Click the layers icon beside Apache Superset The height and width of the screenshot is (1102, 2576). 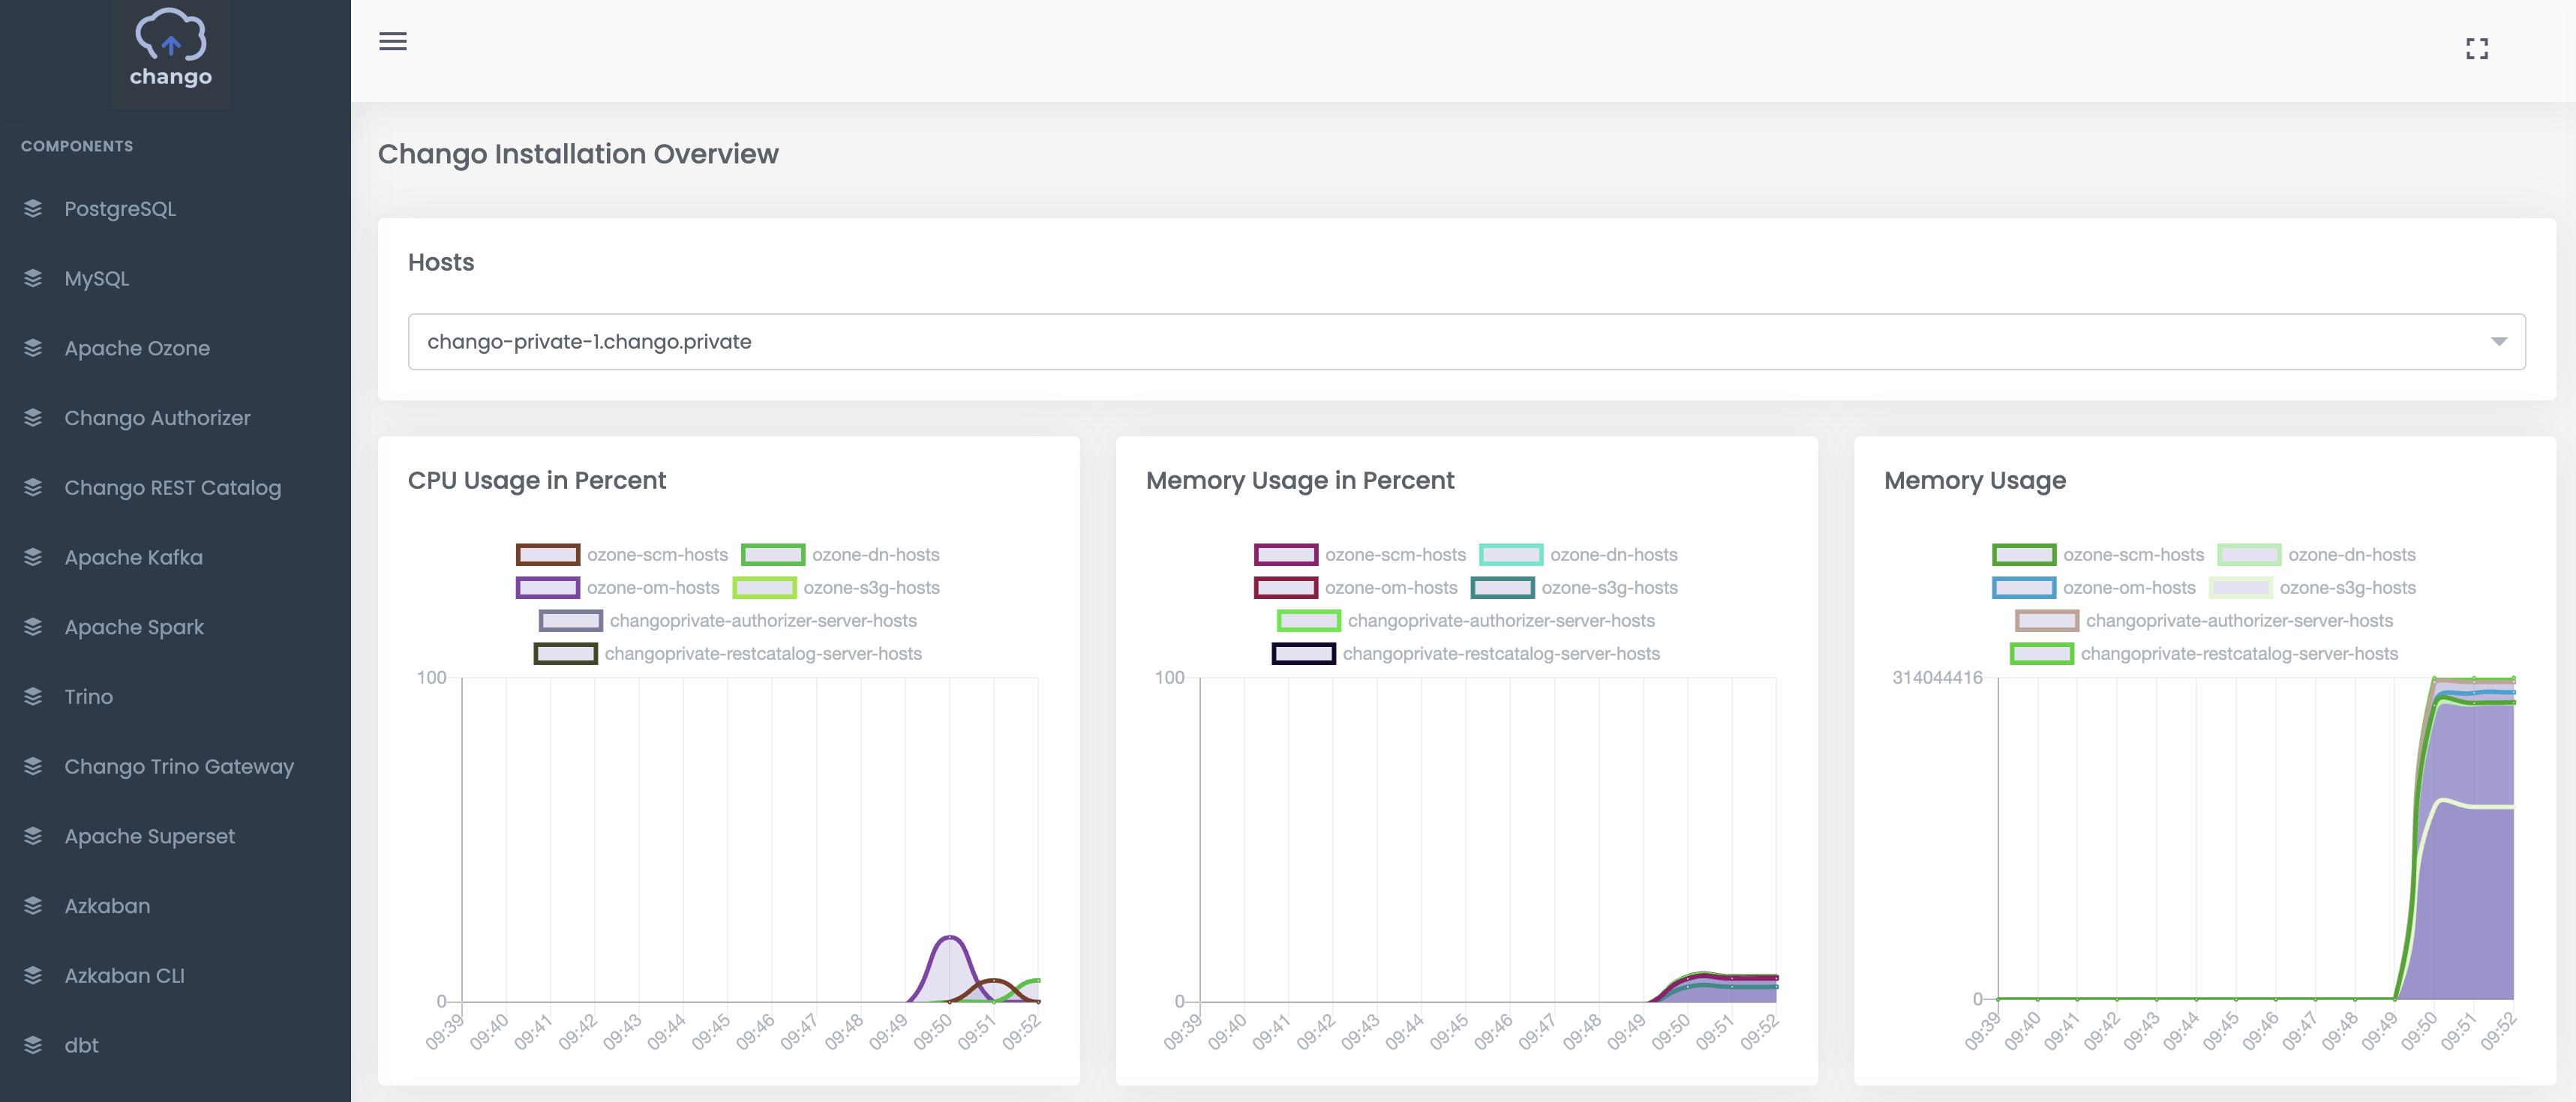click(33, 836)
